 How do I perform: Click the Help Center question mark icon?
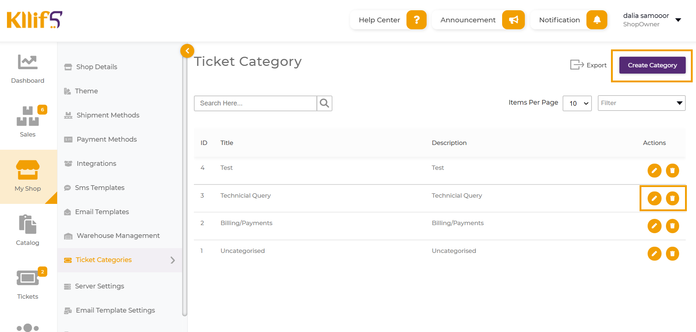tap(416, 20)
